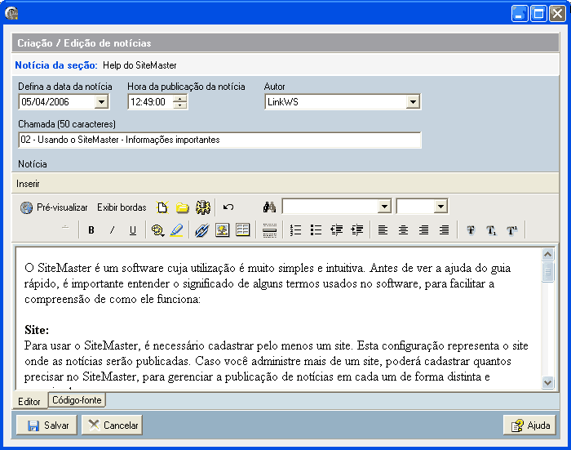Insert a table with the grid icon
Screen dimensions: 571x450
pos(242,230)
